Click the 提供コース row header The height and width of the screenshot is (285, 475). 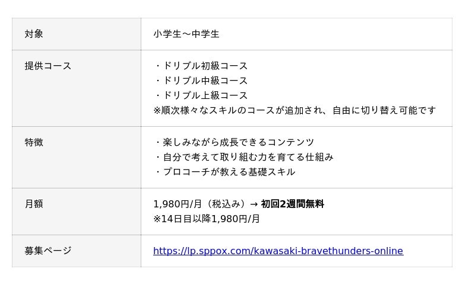47,66
